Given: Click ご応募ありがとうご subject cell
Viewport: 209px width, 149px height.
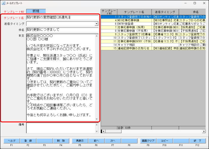Looking at the screenshot, I should [x=192, y=24].
